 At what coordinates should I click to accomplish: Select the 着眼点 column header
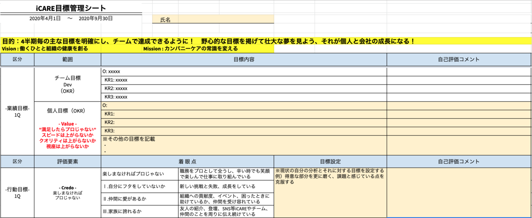pos(187,162)
